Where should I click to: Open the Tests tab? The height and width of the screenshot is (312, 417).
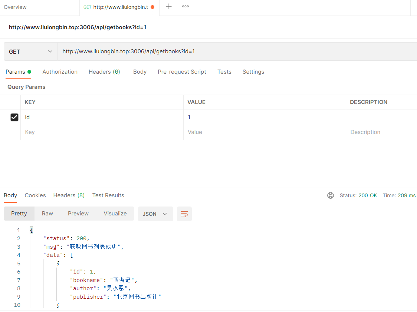224,72
